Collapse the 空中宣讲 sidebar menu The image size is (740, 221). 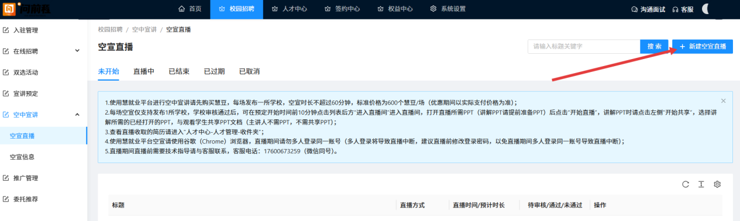point(44,115)
